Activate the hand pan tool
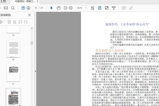Viewport: 159px width, 106px height. [59, 8]
